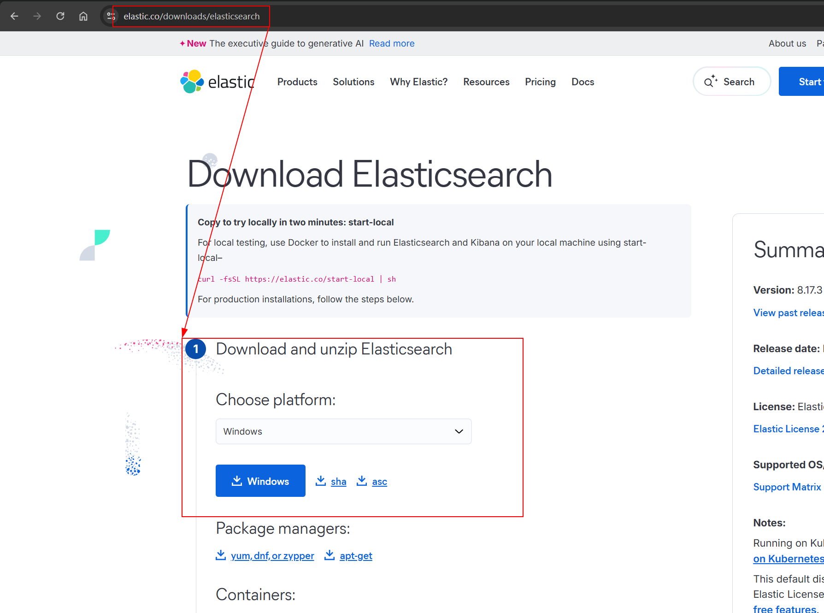Download the sha checksum file
Screen dimensions: 824x613
tap(338, 482)
